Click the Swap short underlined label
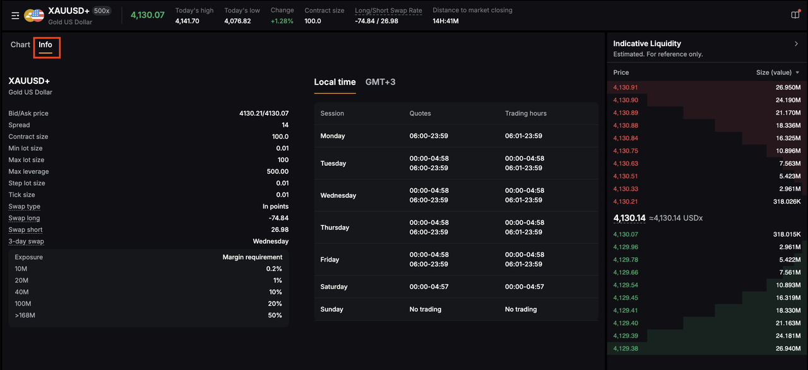The width and height of the screenshot is (808, 370). point(25,230)
